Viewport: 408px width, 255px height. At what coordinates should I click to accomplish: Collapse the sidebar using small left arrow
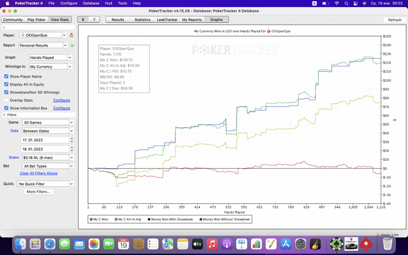[4, 27]
